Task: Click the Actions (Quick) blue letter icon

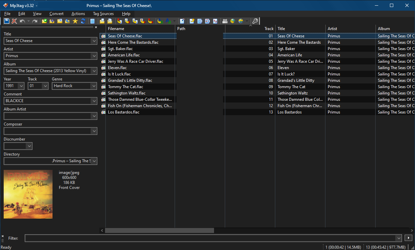Action: coord(168,21)
